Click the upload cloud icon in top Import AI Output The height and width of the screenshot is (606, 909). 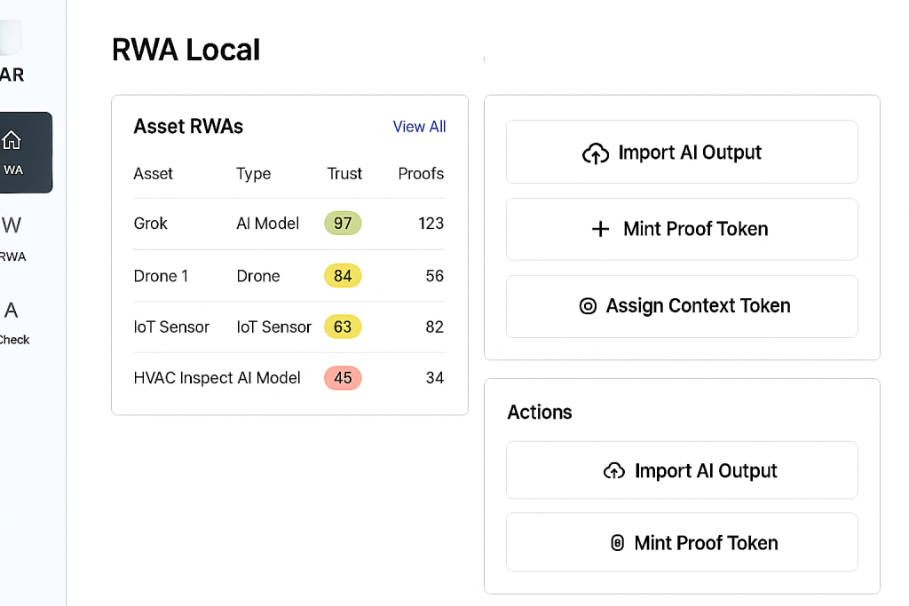[x=596, y=153]
